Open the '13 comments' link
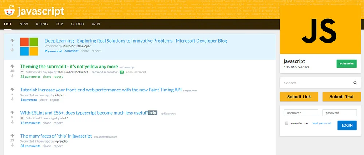 (x=30, y=123)
